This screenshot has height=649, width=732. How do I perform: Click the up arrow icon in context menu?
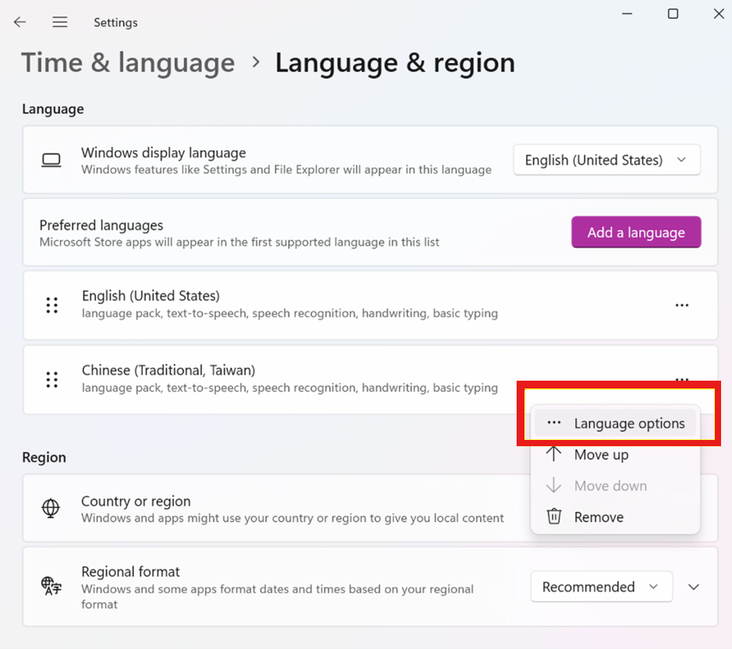(553, 454)
